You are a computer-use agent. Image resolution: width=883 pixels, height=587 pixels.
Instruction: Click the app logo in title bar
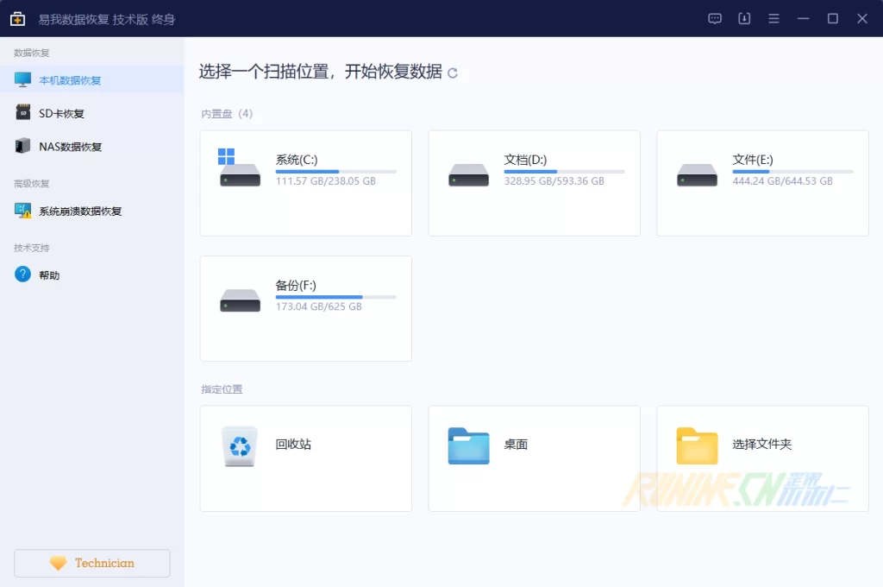pos(17,18)
